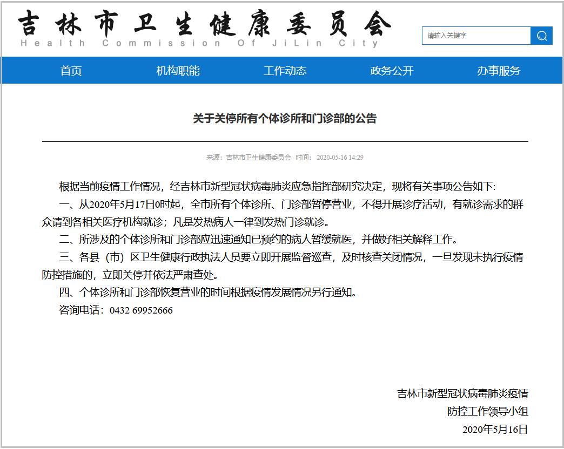Open the 政务公开 section

point(391,70)
